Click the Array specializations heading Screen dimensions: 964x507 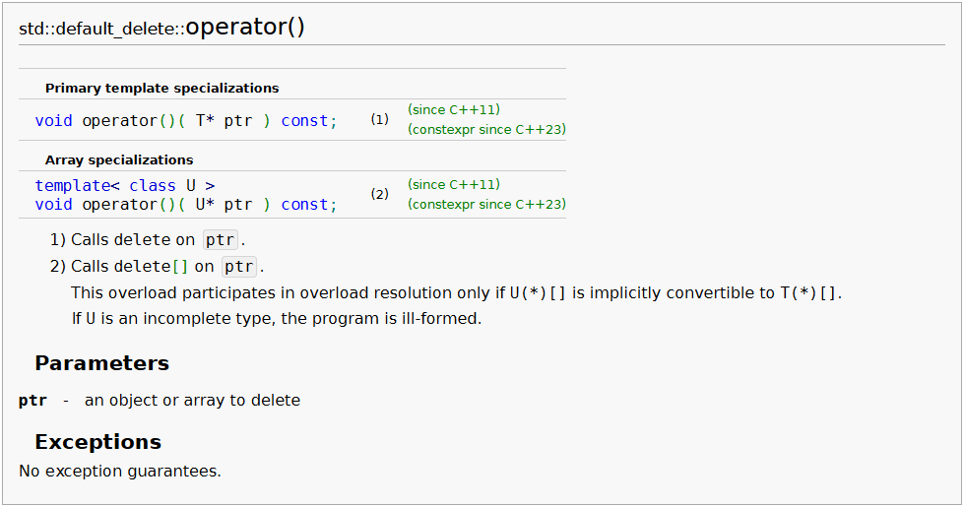[119, 159]
